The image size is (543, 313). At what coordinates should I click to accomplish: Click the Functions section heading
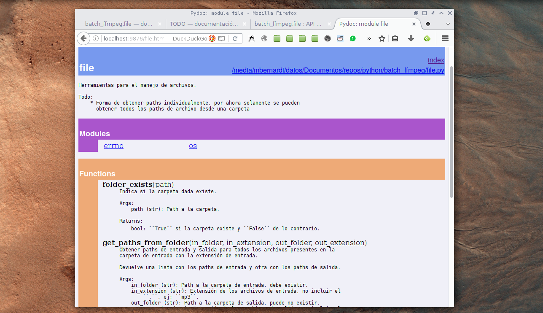click(97, 174)
